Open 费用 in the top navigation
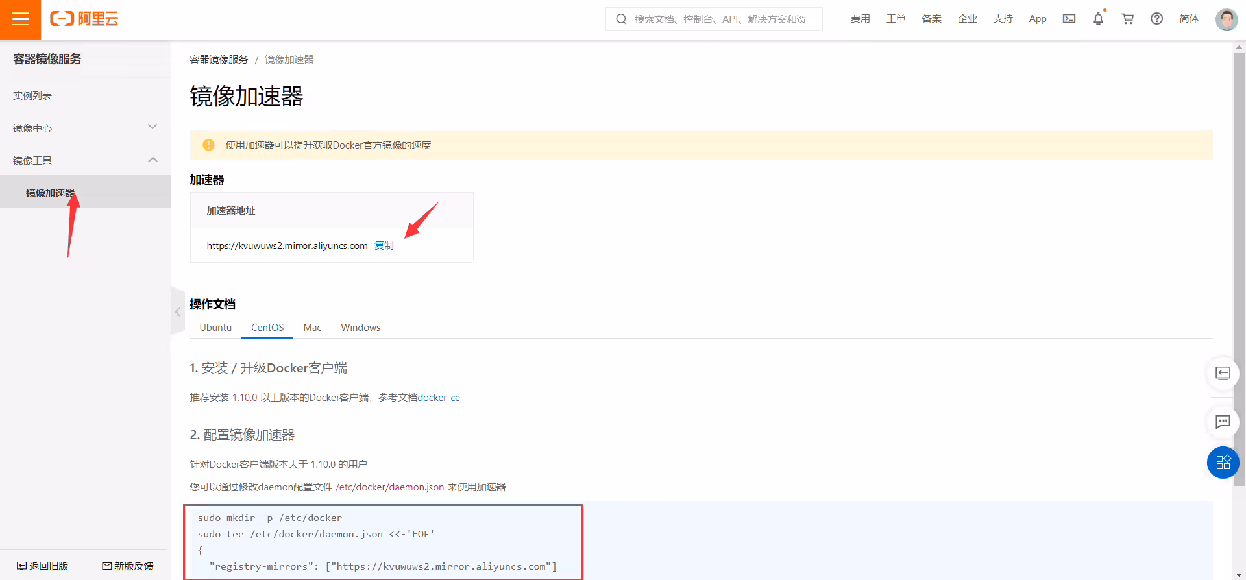This screenshot has width=1246, height=580. point(860,19)
